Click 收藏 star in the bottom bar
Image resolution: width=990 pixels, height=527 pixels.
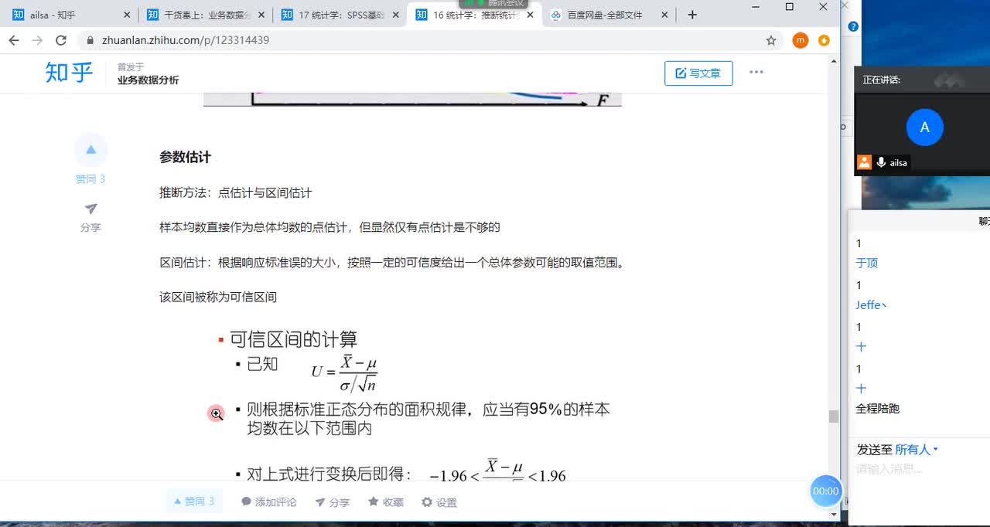(385, 502)
